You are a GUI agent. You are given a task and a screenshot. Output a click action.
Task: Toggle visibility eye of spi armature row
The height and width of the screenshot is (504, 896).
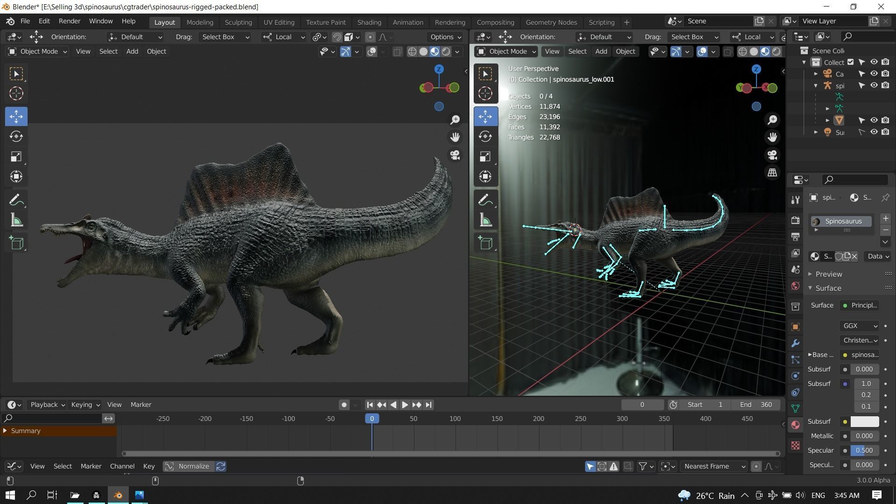coord(874,85)
